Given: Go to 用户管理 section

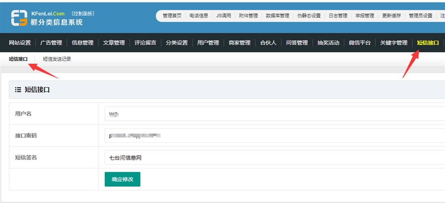Looking at the screenshot, I should [208, 43].
